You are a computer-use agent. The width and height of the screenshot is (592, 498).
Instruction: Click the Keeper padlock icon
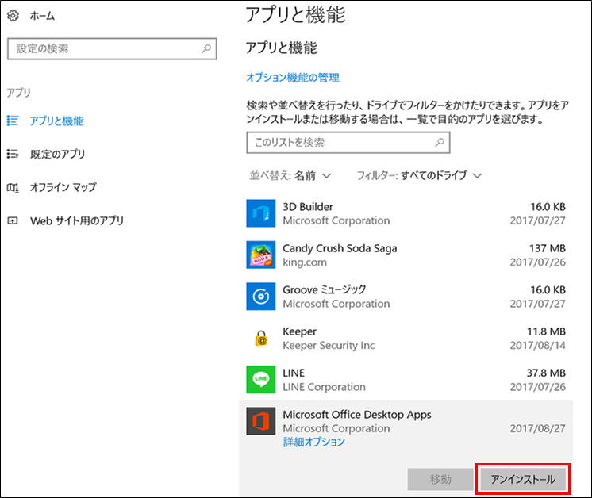[x=261, y=339]
